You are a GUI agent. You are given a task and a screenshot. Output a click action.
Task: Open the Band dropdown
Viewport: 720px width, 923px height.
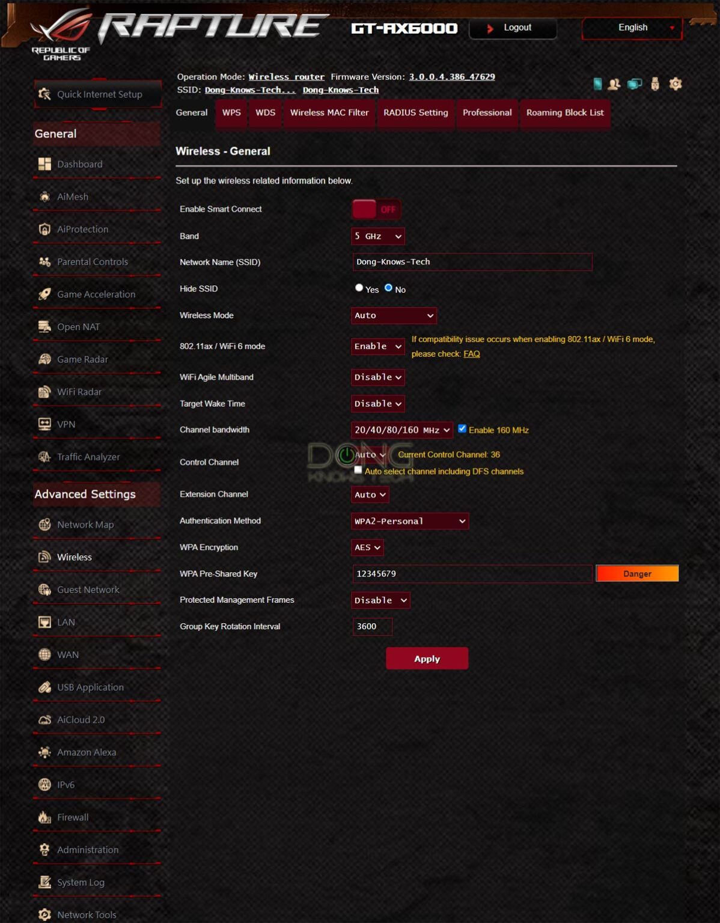pos(377,236)
